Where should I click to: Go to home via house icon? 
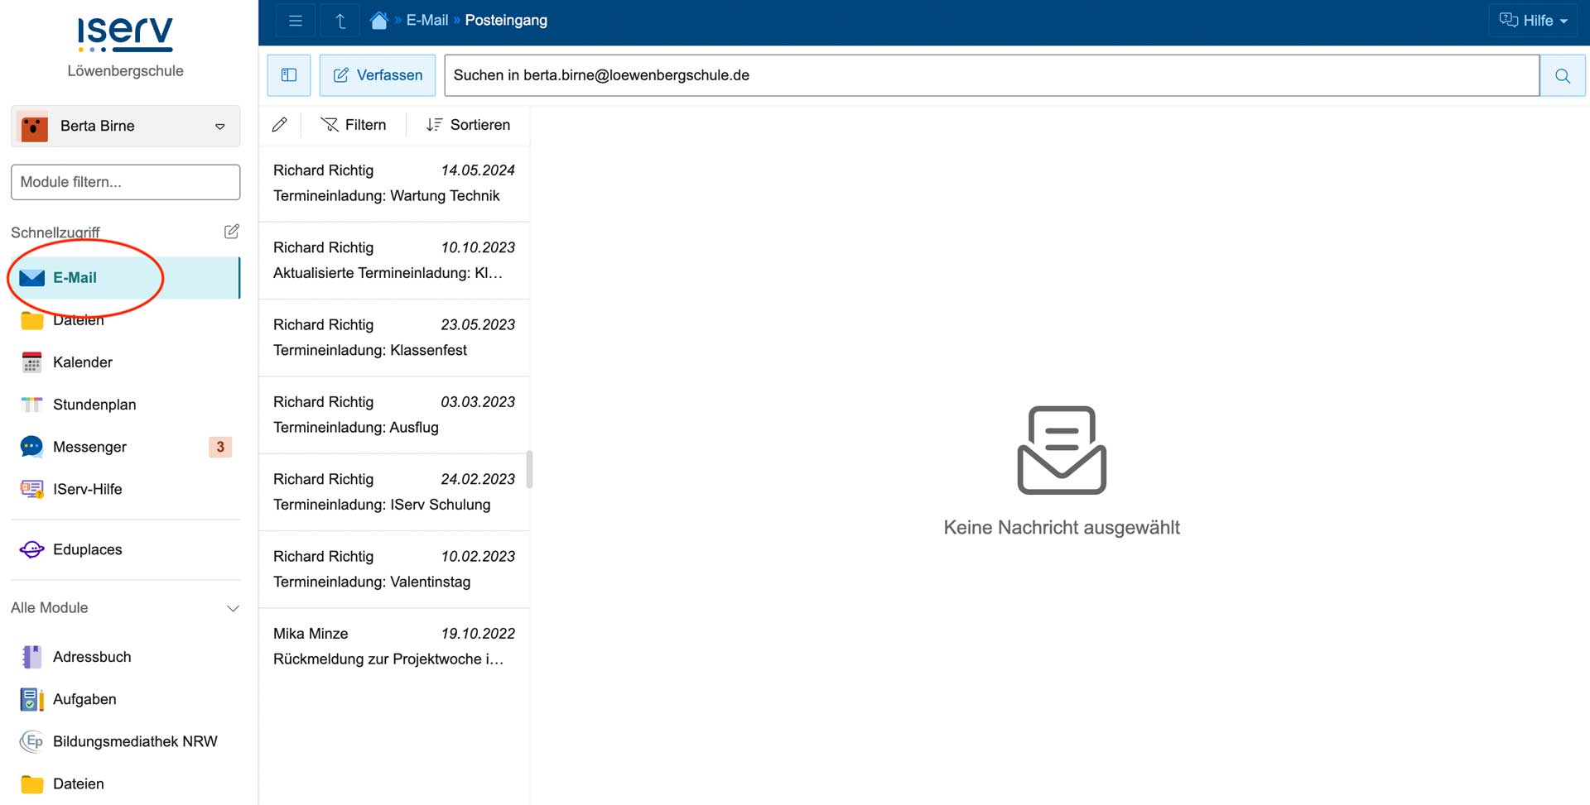click(379, 21)
